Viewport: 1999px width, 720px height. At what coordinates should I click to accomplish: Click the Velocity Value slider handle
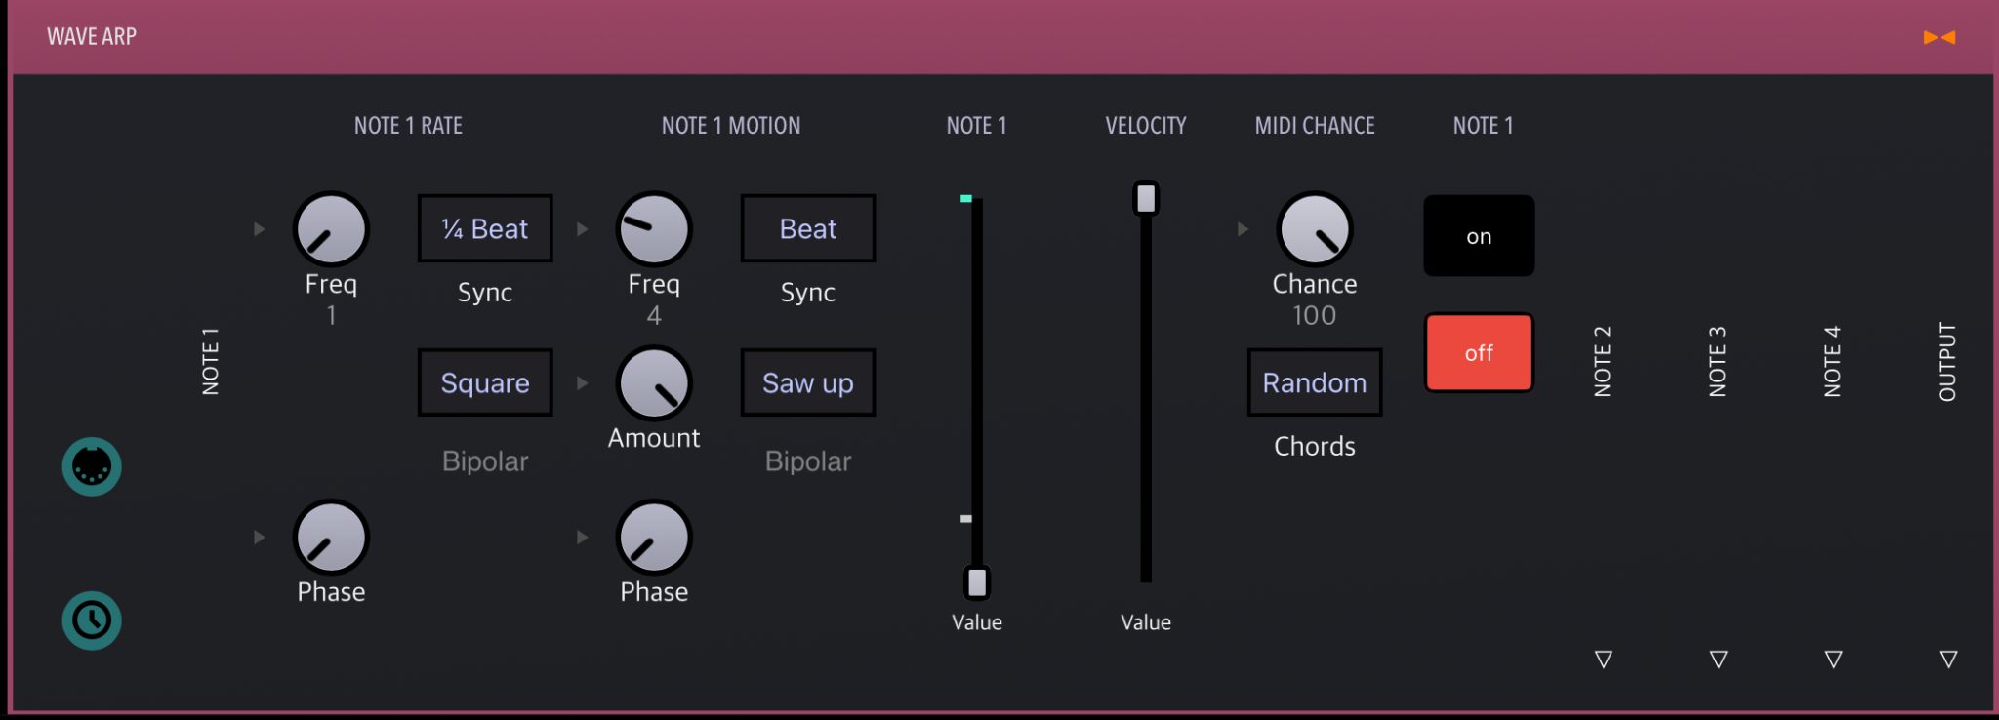1146,199
